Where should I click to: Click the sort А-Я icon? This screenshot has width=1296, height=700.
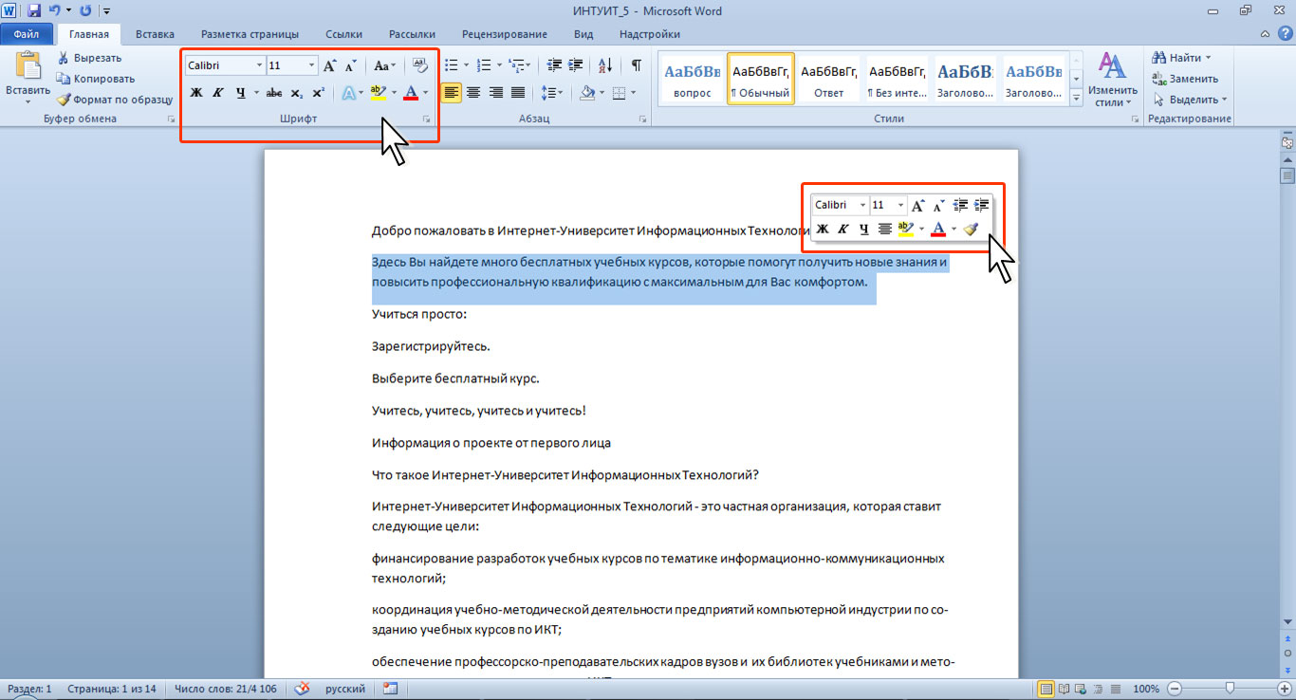click(x=605, y=65)
